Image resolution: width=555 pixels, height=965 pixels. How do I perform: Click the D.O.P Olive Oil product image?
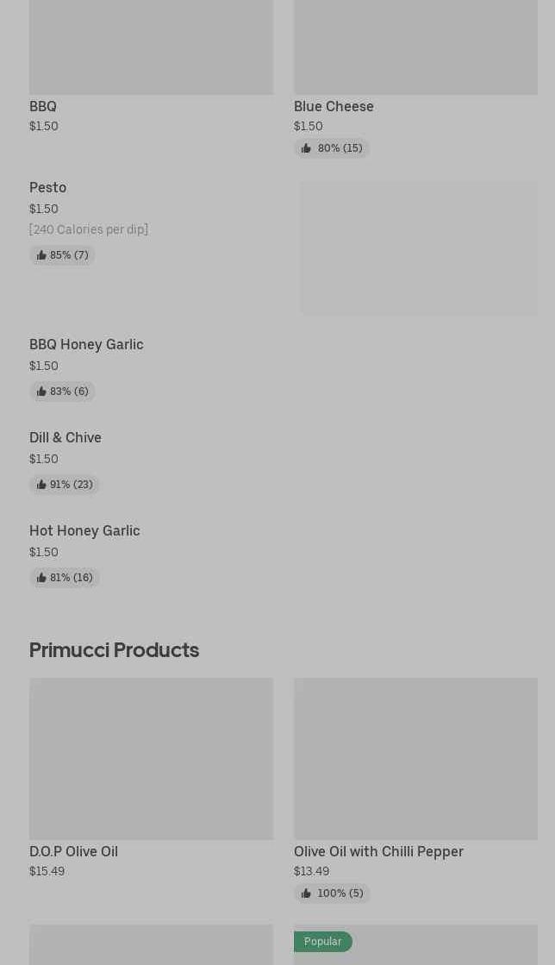151,758
